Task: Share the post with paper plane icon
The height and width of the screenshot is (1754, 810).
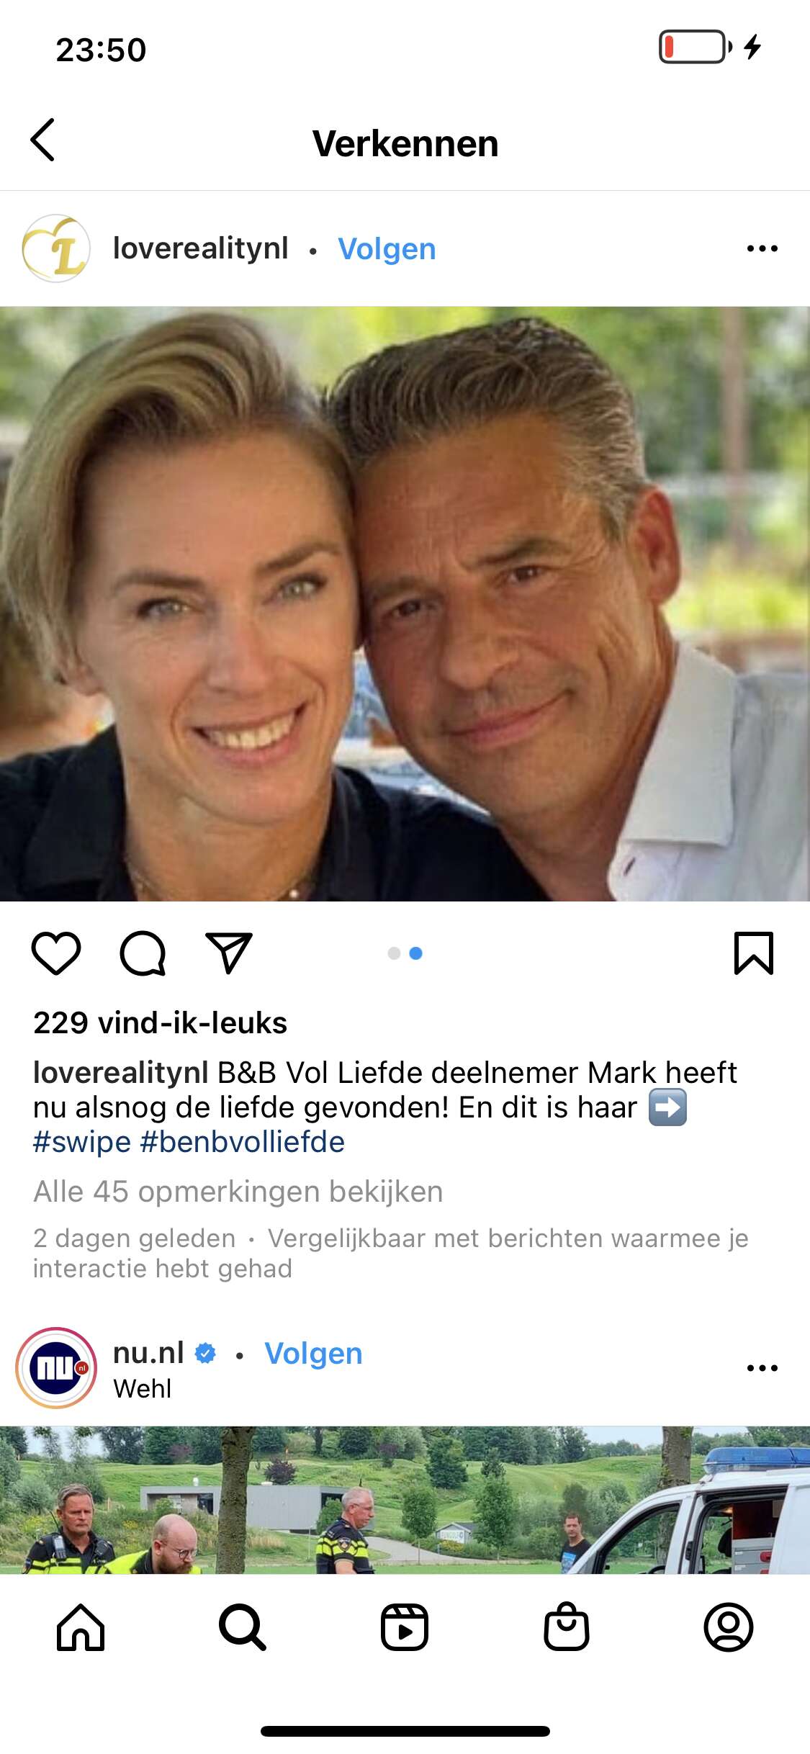Action: click(x=229, y=953)
